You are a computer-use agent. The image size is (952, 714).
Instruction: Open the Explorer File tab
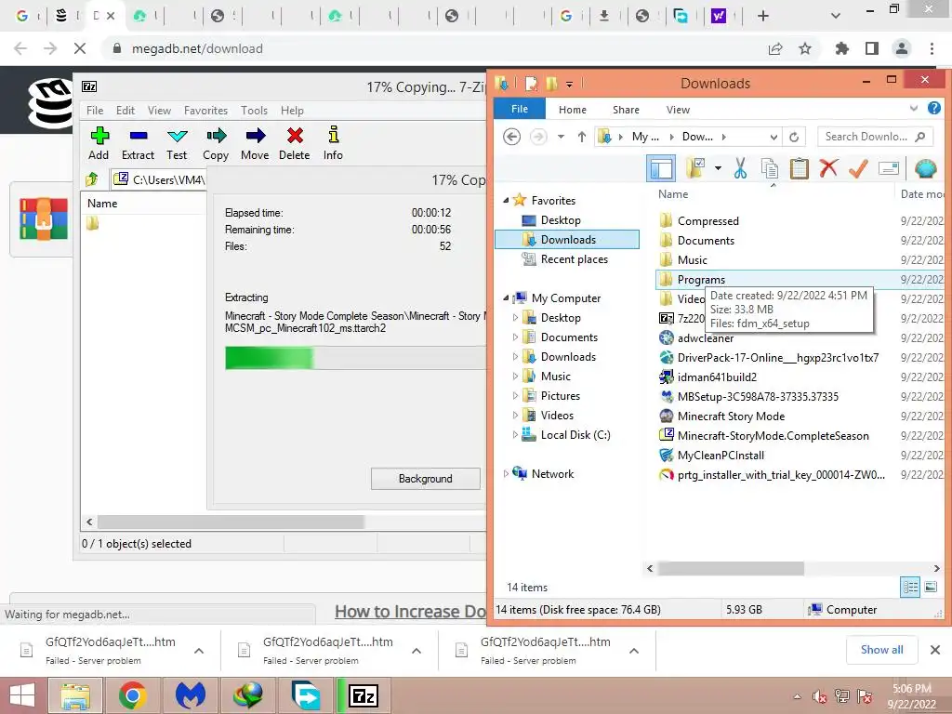tap(519, 109)
